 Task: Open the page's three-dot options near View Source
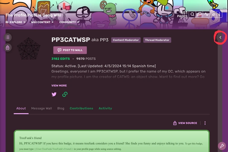(205, 123)
